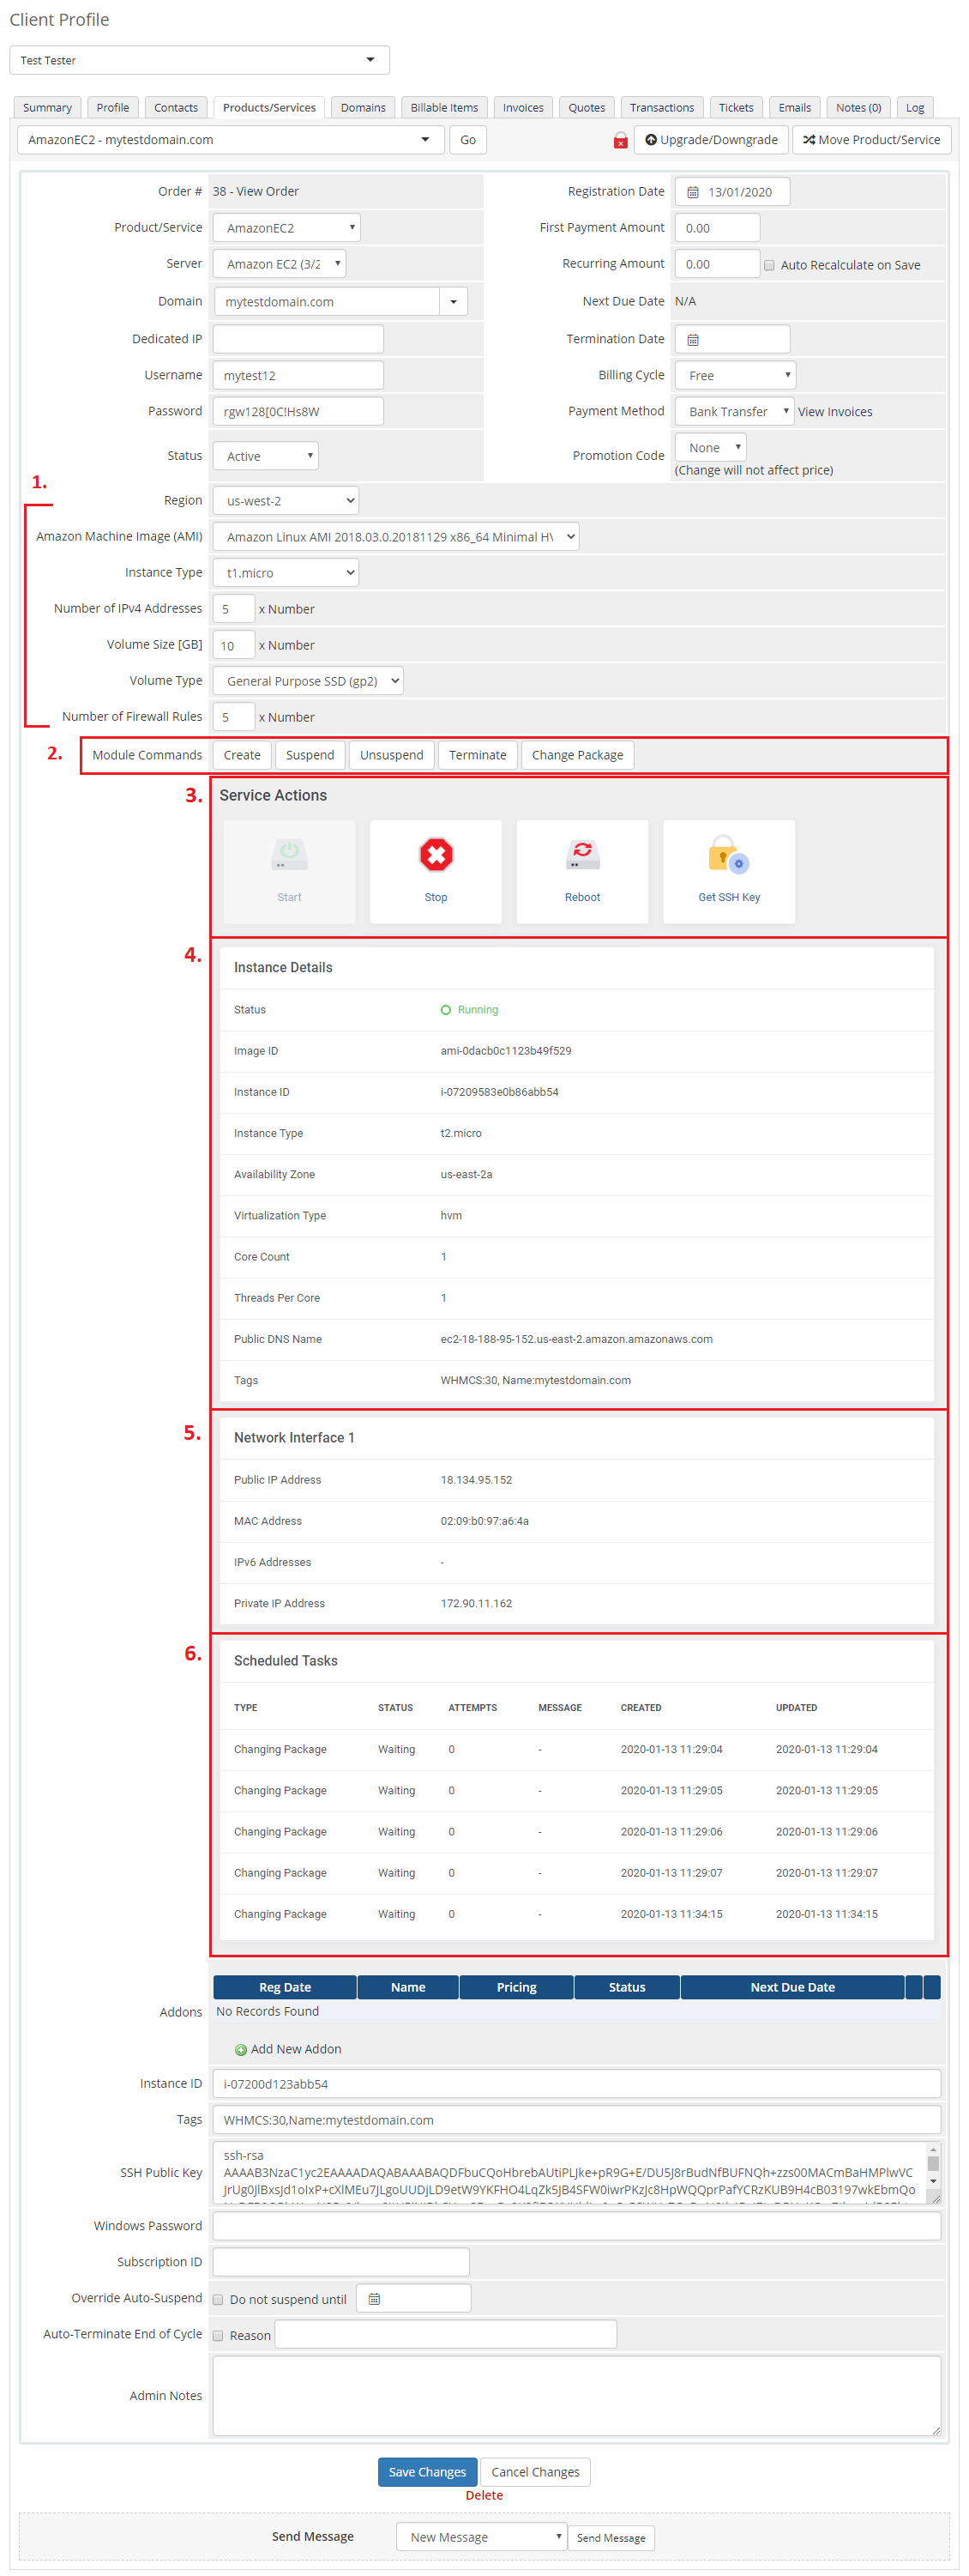Viewport: 969px width, 2576px height.
Task: Open the New Message dropdown
Action: coord(482,2537)
